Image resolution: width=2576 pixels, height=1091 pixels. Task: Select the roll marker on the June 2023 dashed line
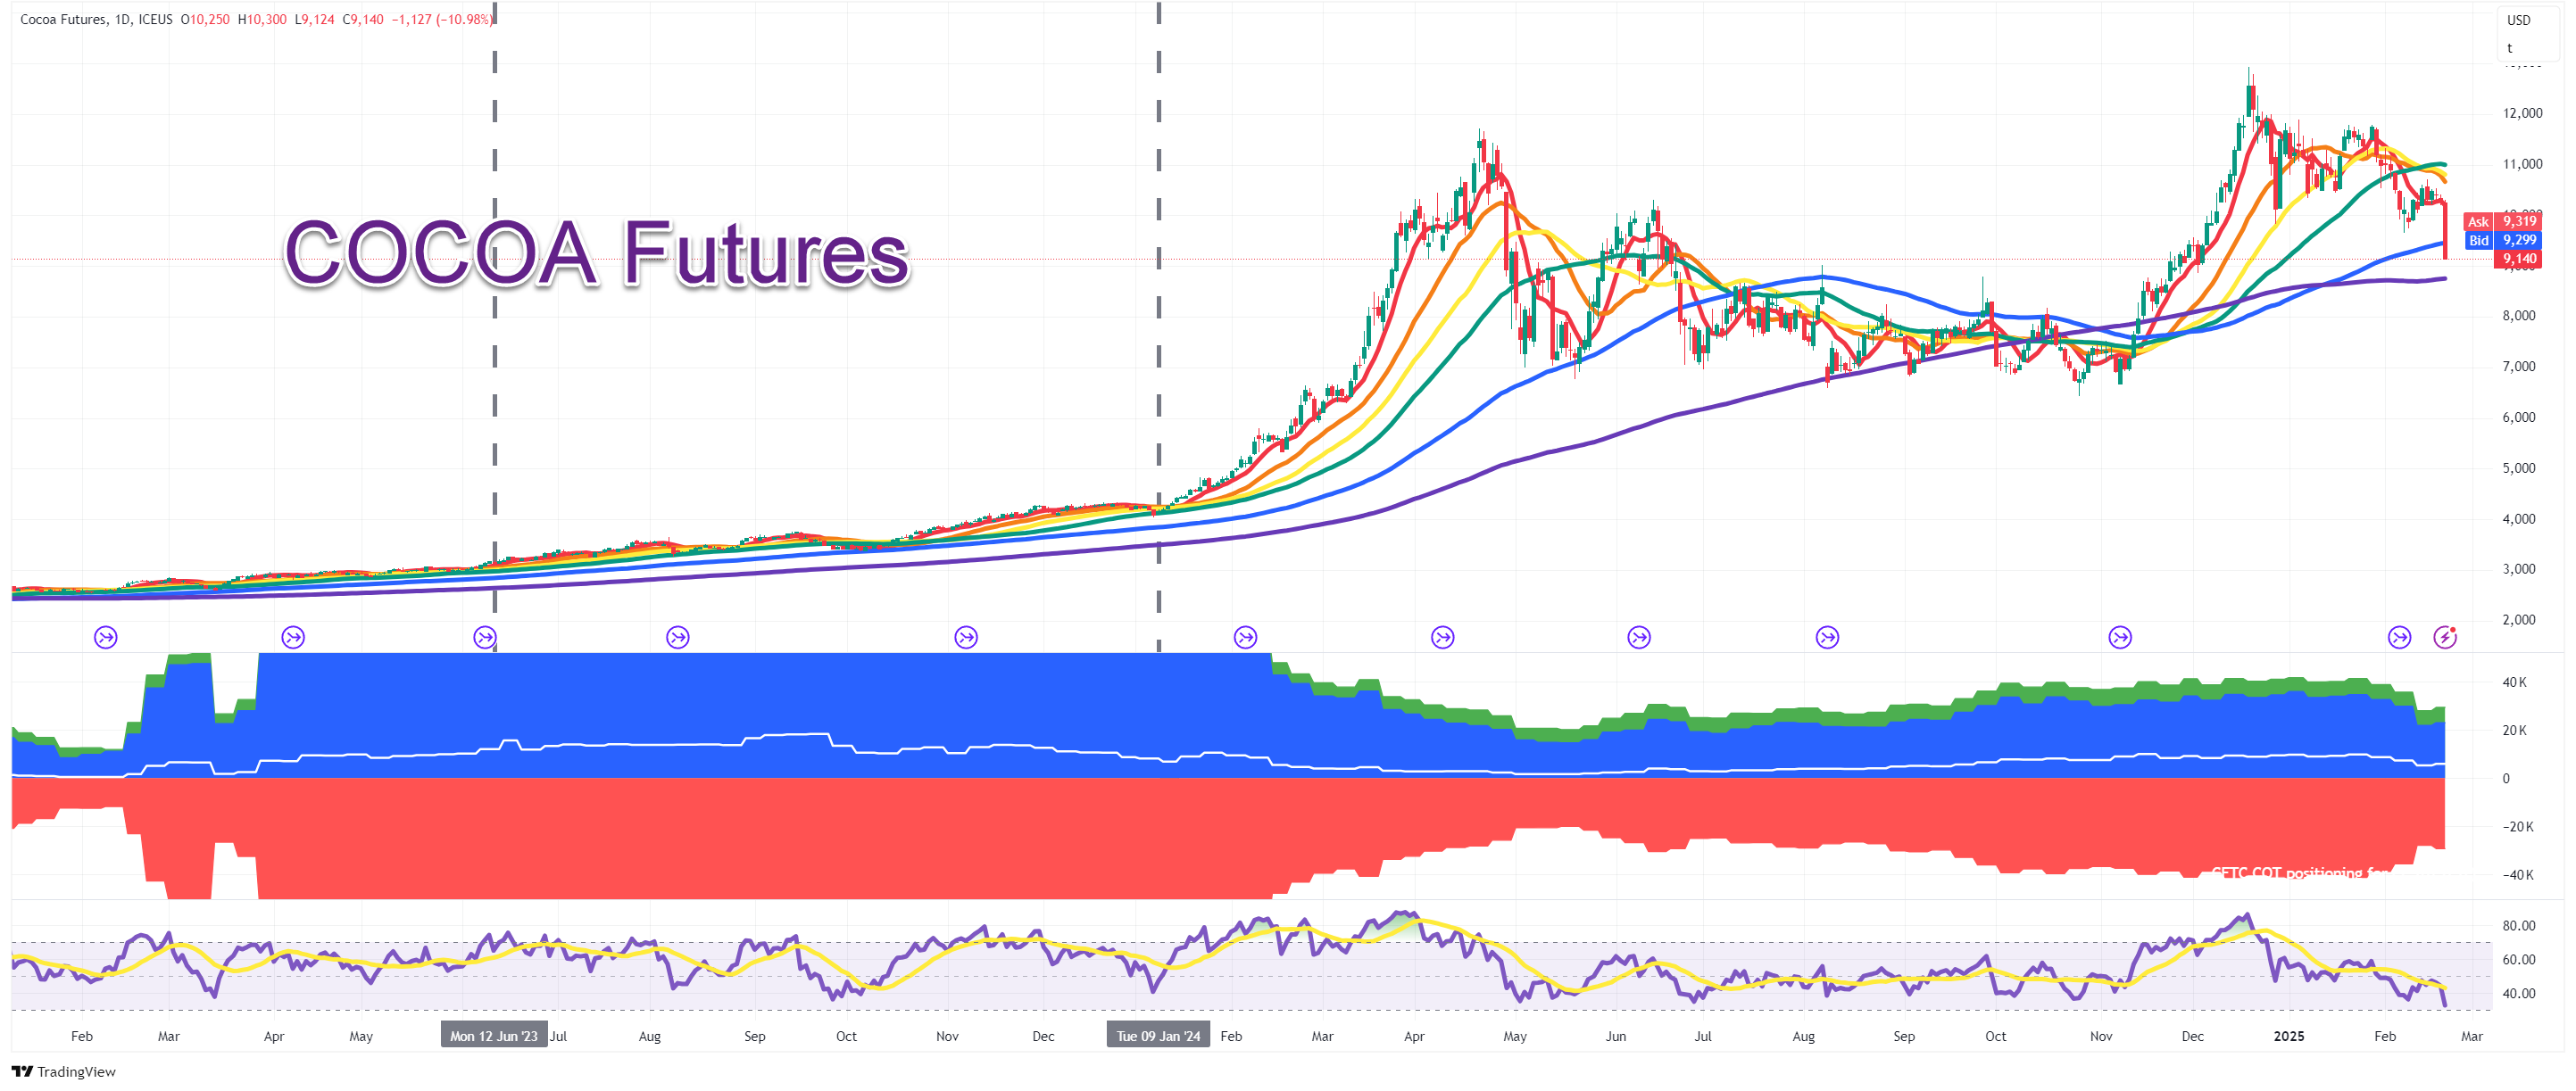pyautogui.click(x=485, y=638)
